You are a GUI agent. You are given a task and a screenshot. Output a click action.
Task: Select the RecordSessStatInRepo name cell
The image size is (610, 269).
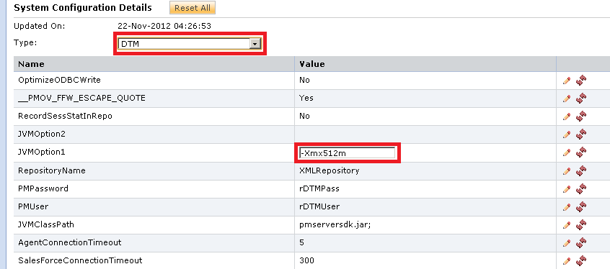[154, 116]
